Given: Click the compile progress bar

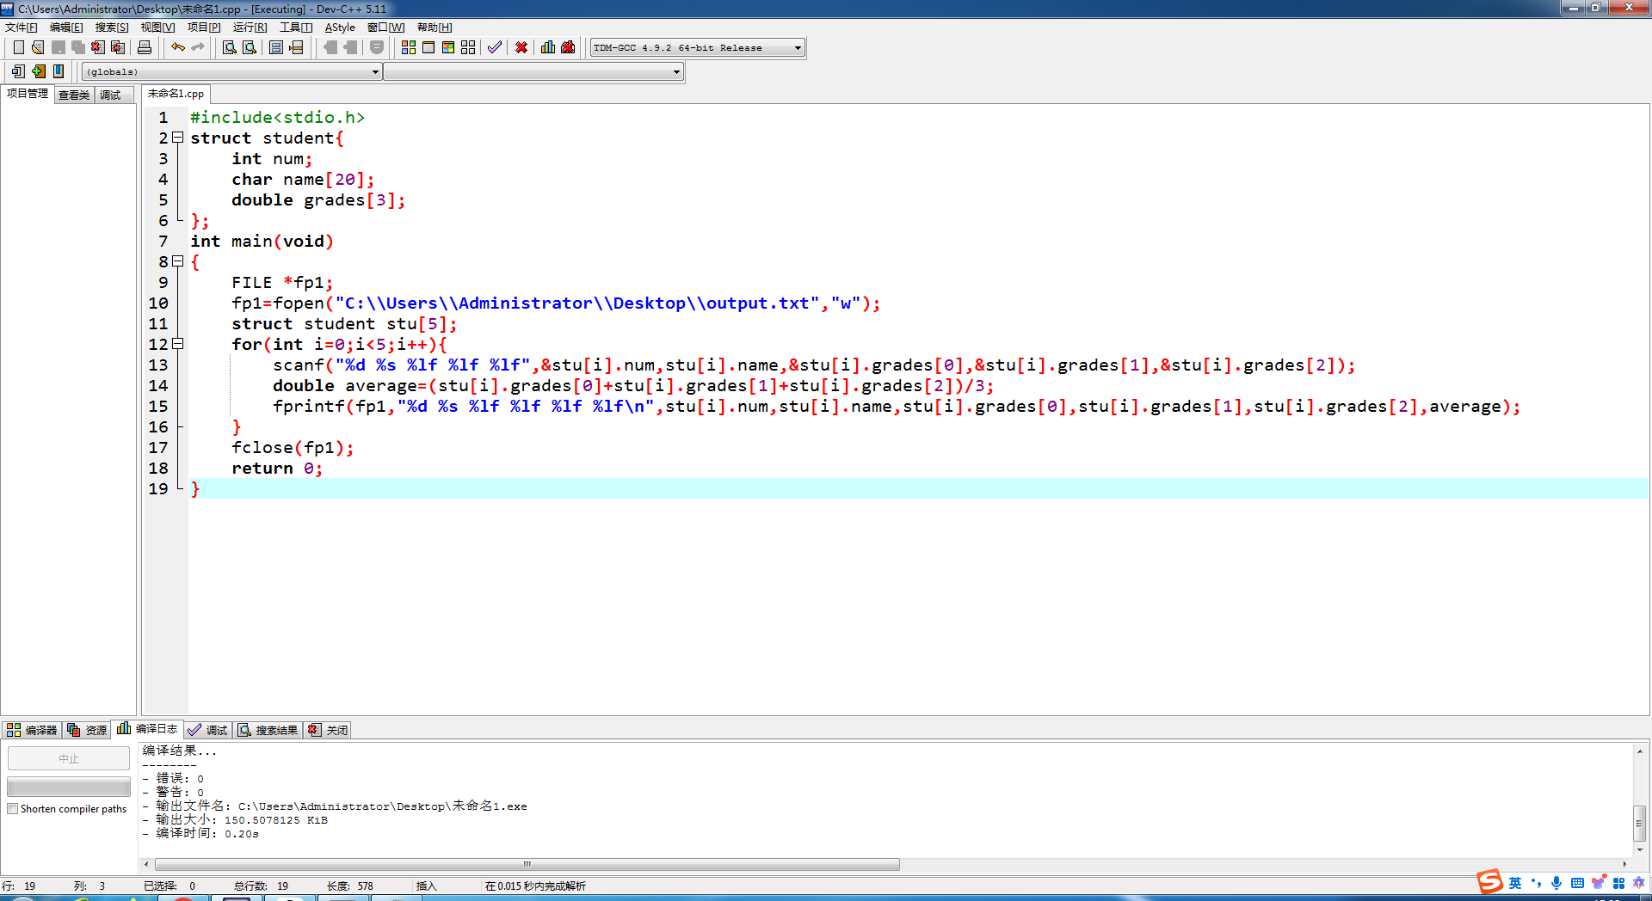Looking at the screenshot, I should click(x=69, y=787).
